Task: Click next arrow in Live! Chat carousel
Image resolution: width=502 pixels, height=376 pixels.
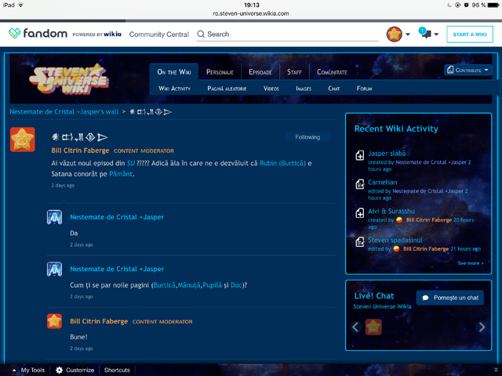Action: (x=482, y=327)
